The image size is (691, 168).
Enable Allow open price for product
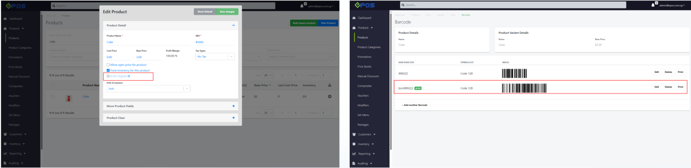click(108, 65)
